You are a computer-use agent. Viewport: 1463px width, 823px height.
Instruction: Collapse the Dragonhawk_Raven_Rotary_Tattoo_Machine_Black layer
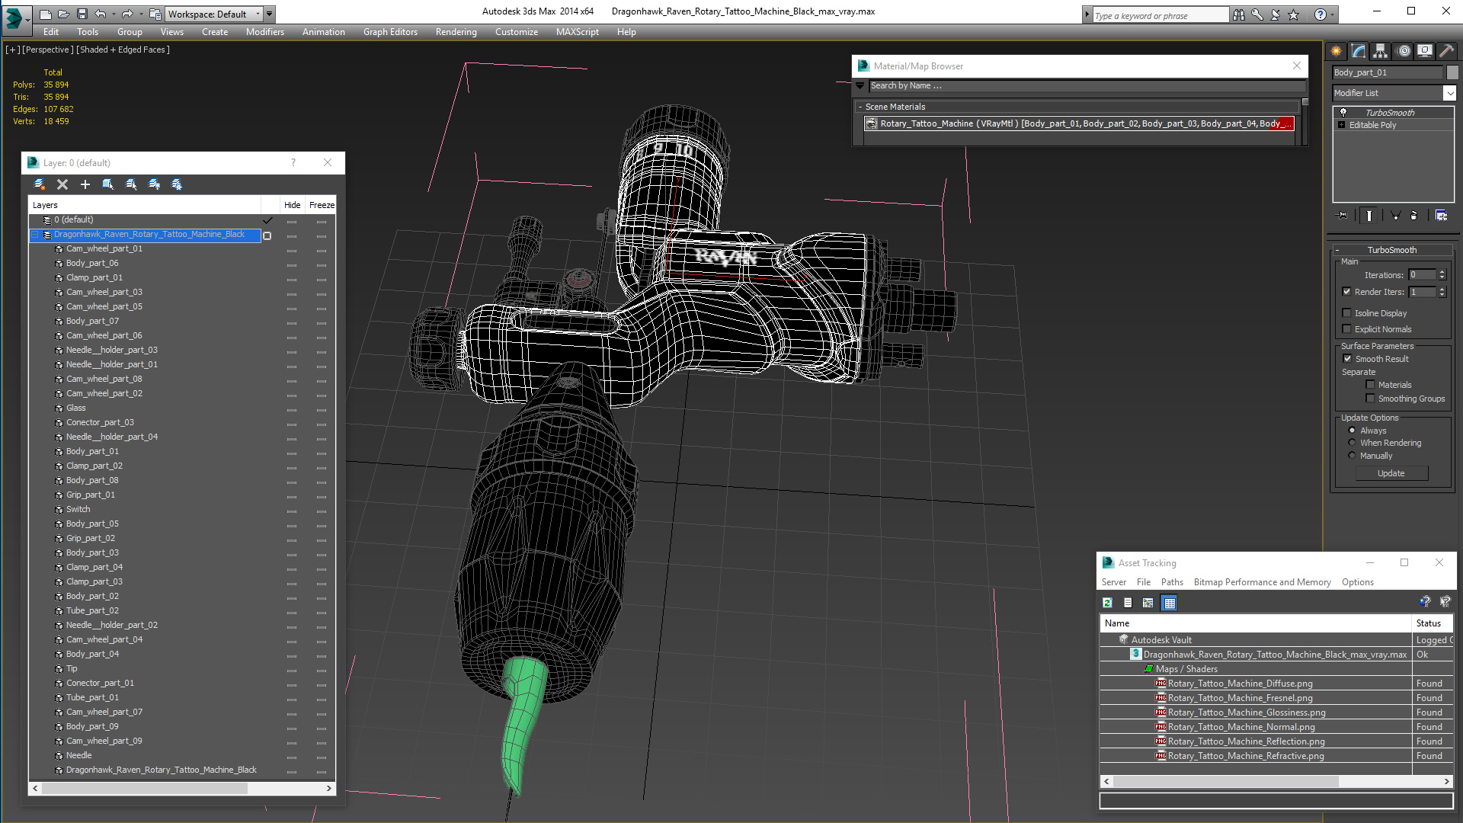[x=34, y=235]
